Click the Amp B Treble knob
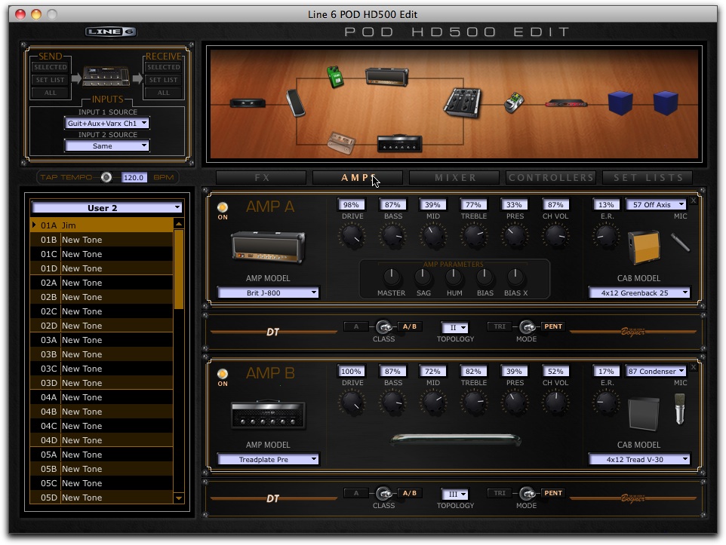The image size is (726, 545). click(474, 403)
